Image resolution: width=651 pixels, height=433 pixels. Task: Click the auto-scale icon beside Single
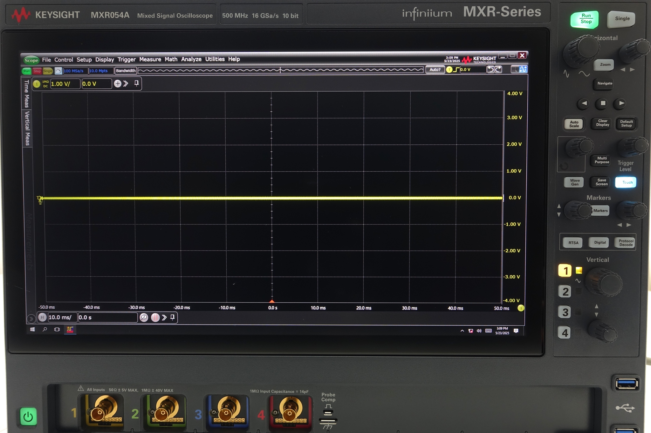[58, 71]
